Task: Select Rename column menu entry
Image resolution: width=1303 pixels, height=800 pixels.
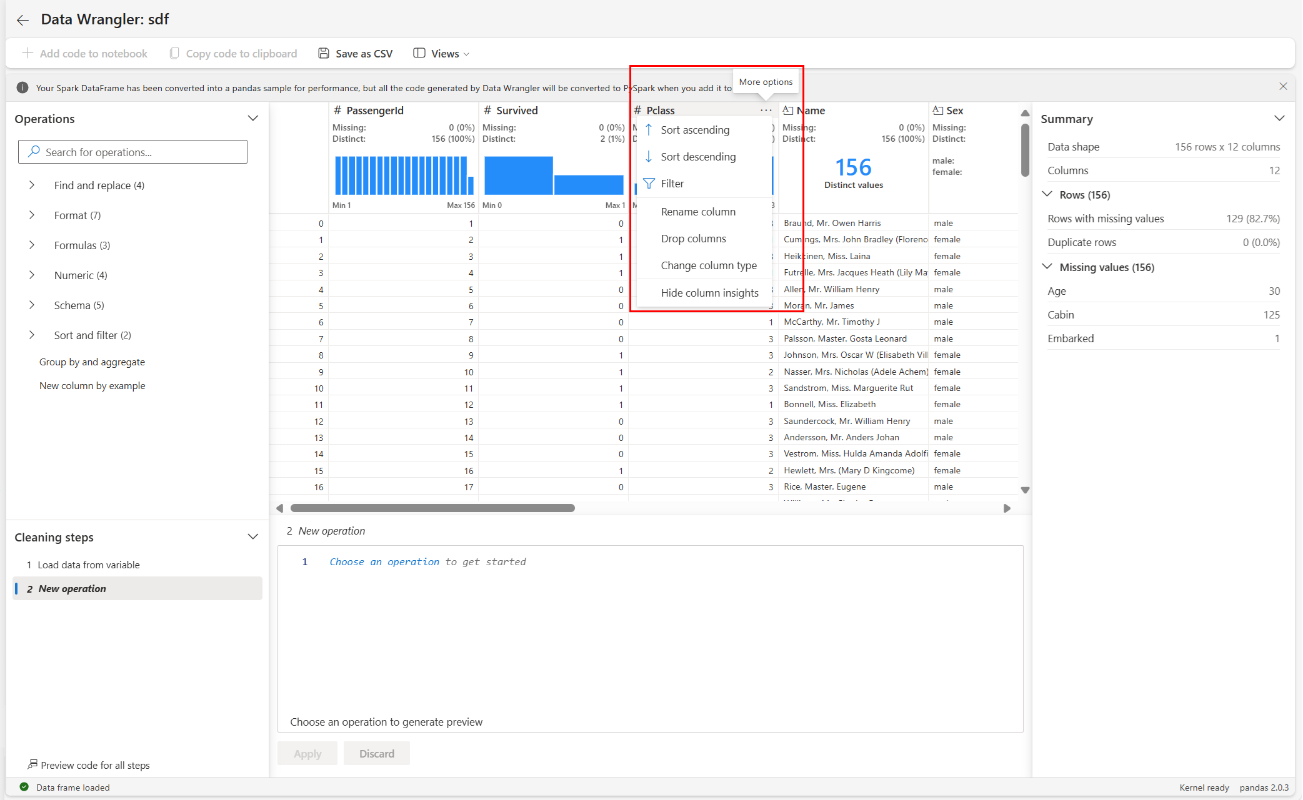Action: pos(698,212)
